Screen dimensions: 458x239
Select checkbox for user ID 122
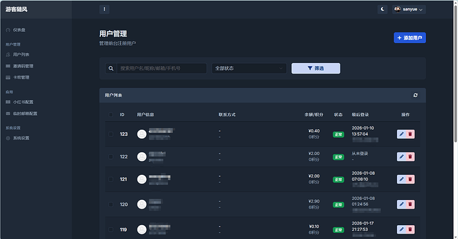coord(111,157)
